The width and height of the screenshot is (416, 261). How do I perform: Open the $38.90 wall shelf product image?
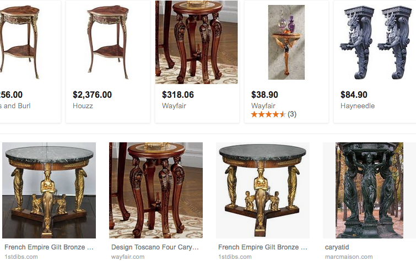click(x=286, y=42)
